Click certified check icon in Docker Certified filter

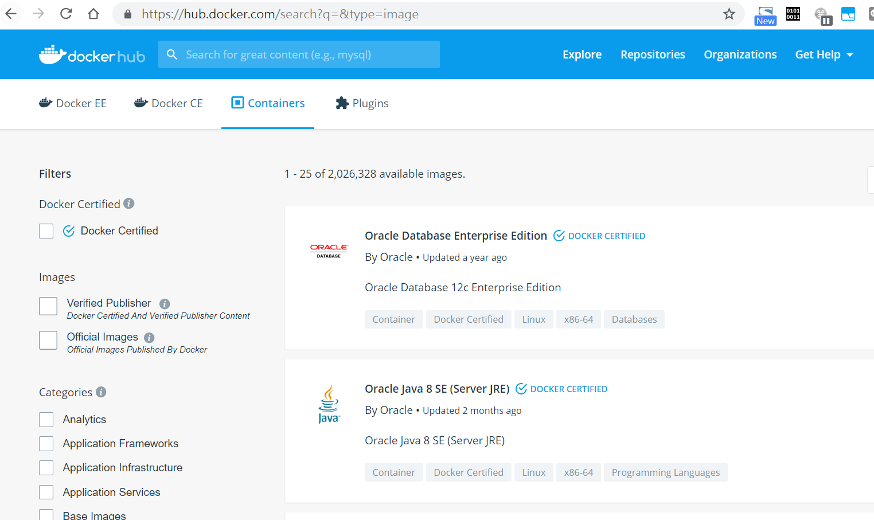(x=69, y=231)
